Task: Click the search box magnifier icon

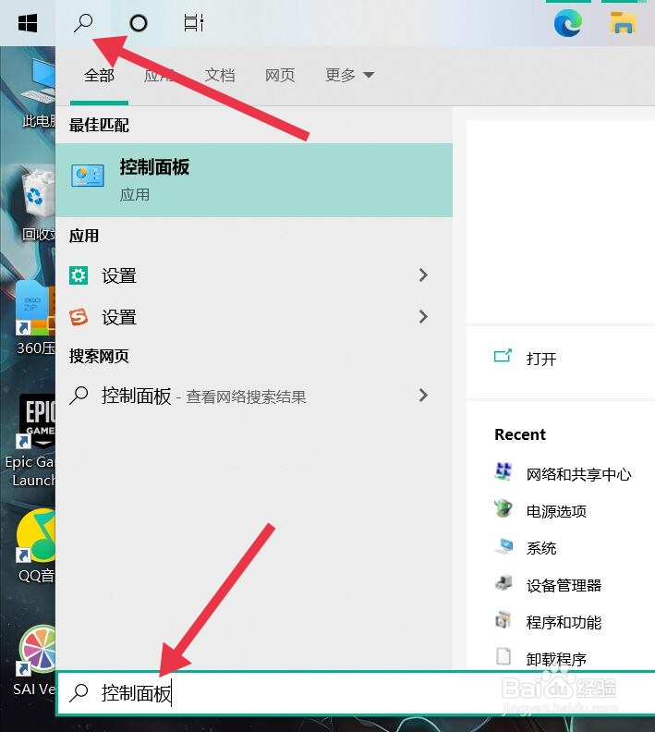Action: (x=79, y=693)
